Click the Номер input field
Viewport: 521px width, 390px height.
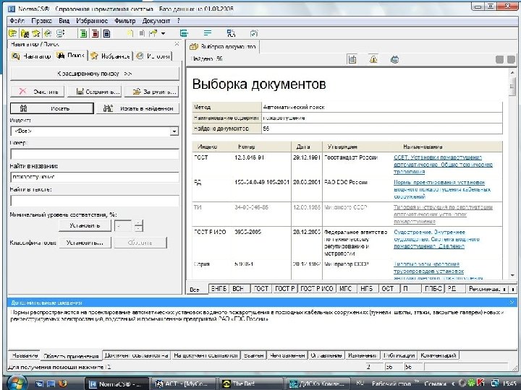coord(95,154)
